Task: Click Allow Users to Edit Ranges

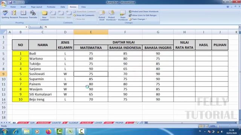Action: click(143, 15)
